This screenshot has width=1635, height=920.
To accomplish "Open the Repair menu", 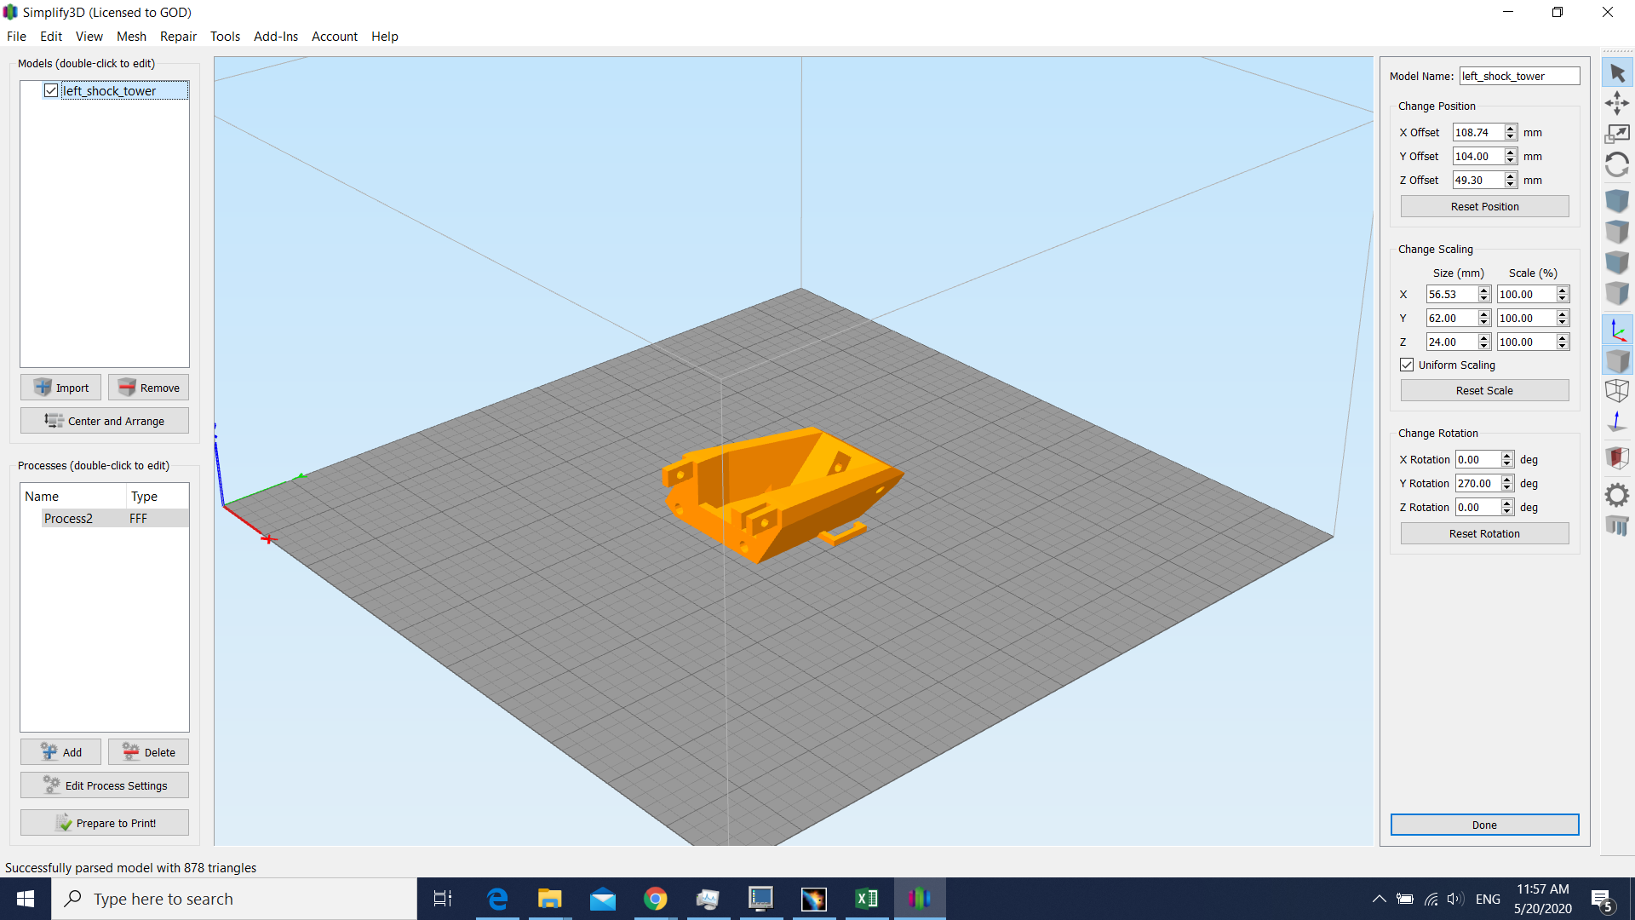I will [x=178, y=36].
